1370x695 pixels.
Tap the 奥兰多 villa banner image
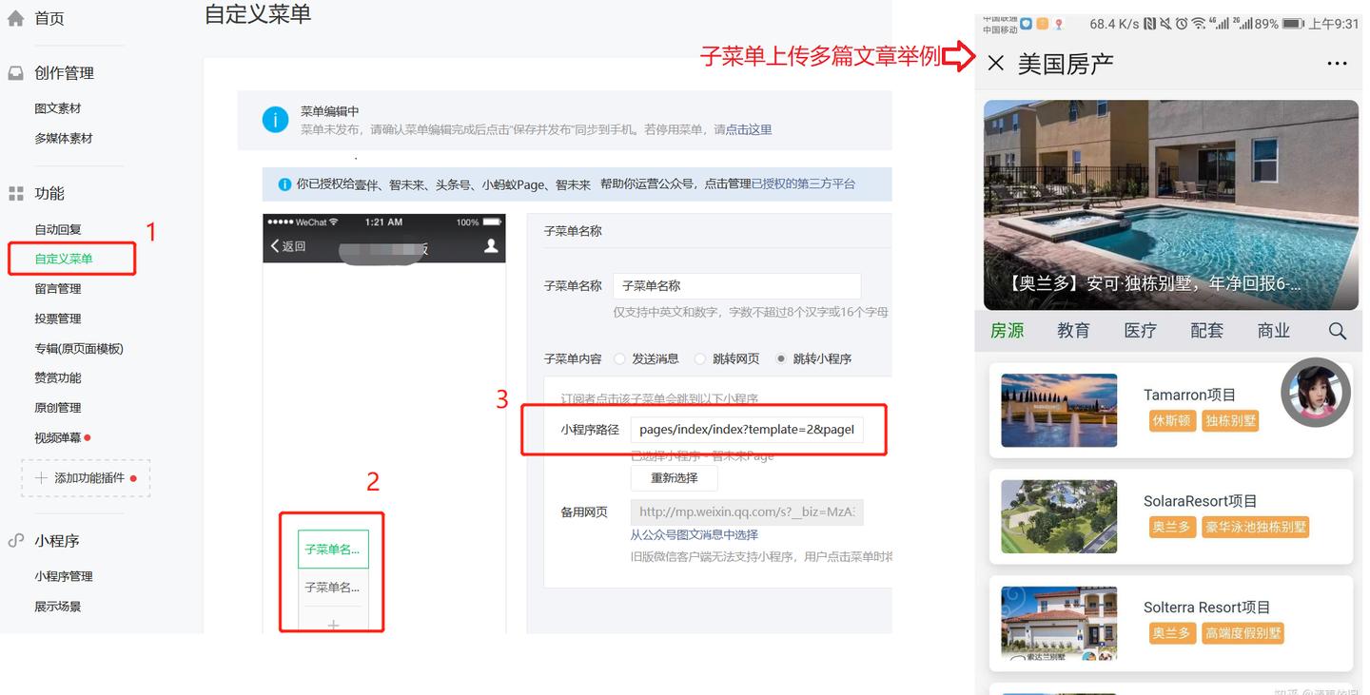click(1170, 204)
